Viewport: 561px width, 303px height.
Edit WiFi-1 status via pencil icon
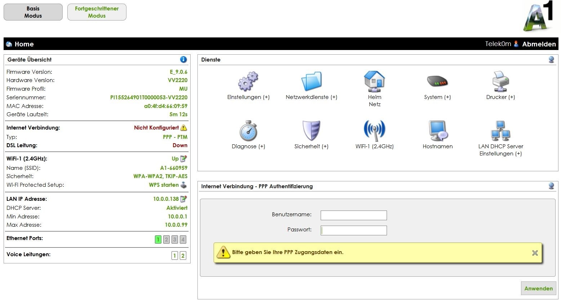click(184, 158)
